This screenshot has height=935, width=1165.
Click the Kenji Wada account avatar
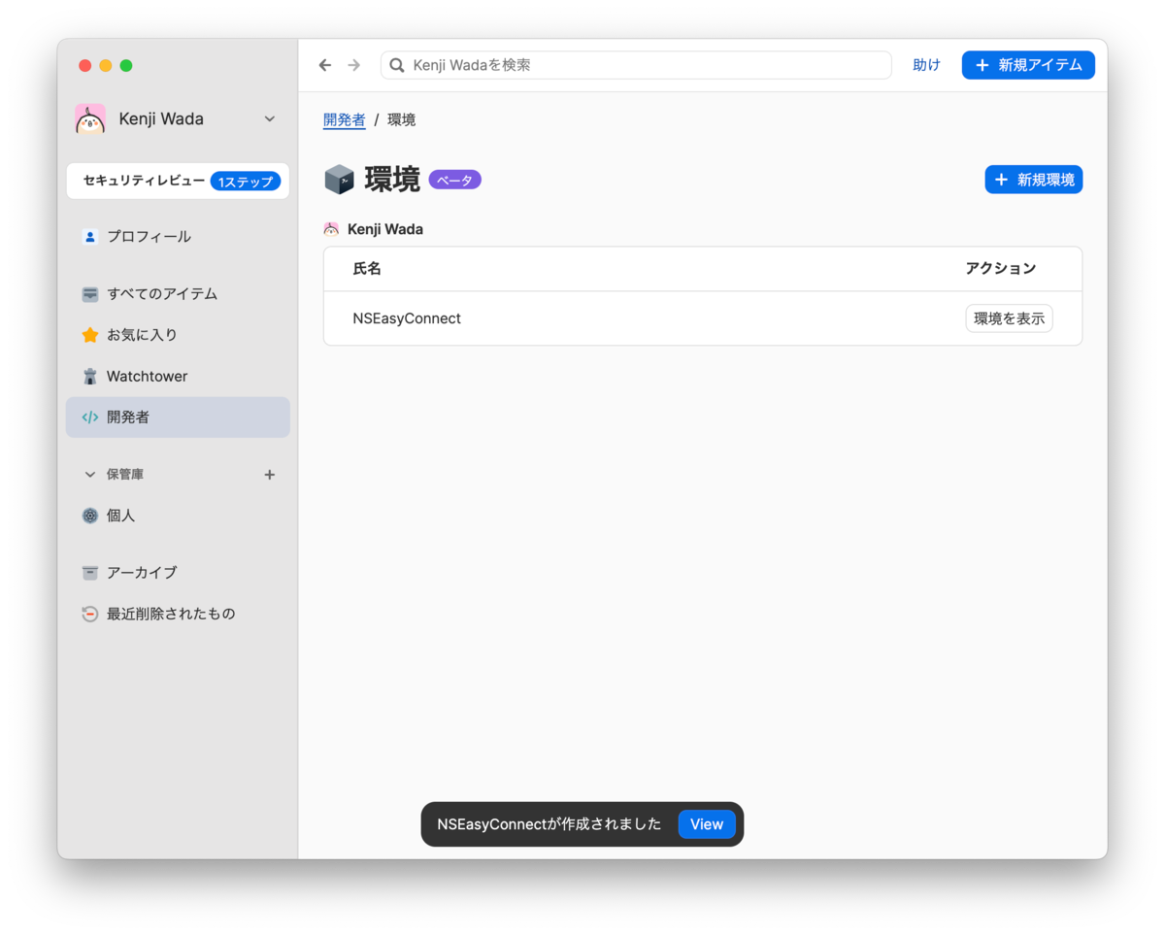(90, 118)
